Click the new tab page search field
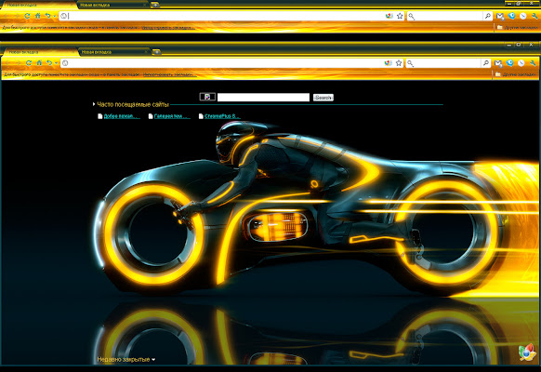541x372 pixels. (263, 98)
